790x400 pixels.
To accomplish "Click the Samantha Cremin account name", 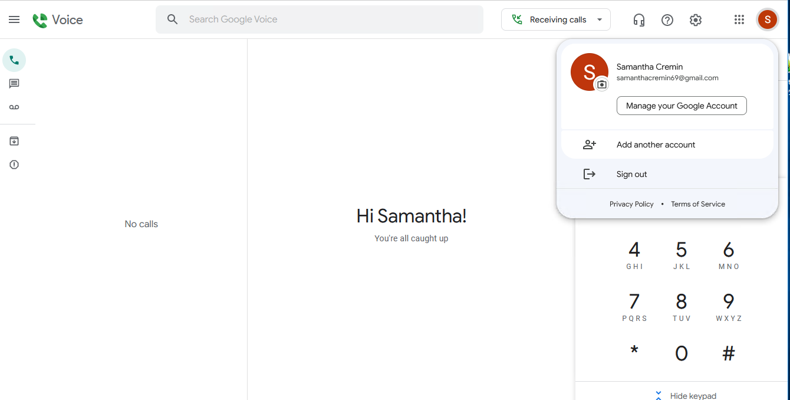I will (650, 67).
